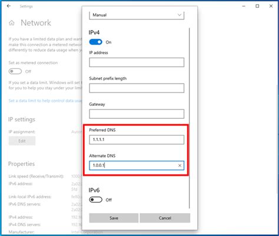Image resolution: width=279 pixels, height=236 pixels.
Task: Click the Manufacturer label
Action: (x=21, y=232)
